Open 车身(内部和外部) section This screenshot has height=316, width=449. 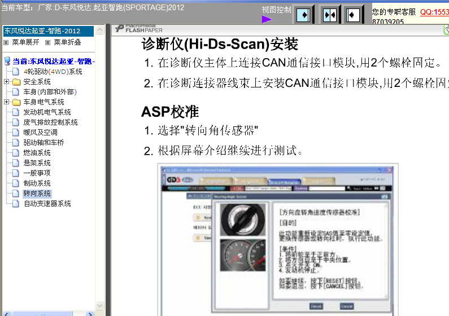point(50,92)
